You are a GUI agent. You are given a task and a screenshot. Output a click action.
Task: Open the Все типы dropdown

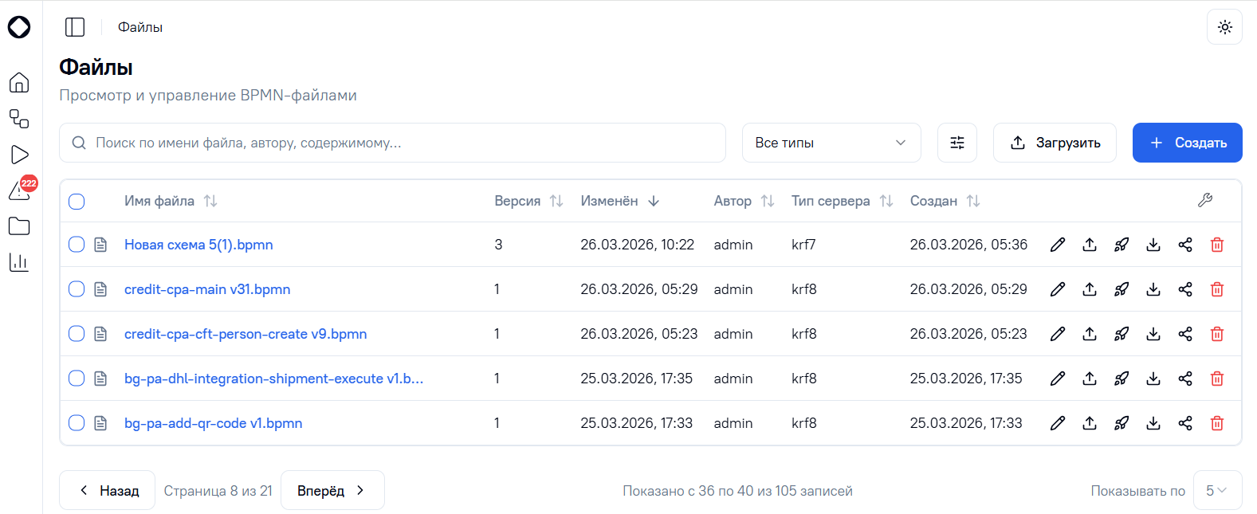831,143
